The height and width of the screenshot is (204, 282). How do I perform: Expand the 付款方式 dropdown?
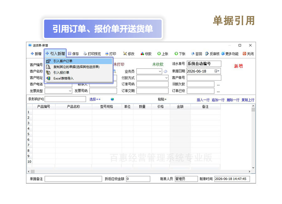tap(166, 78)
